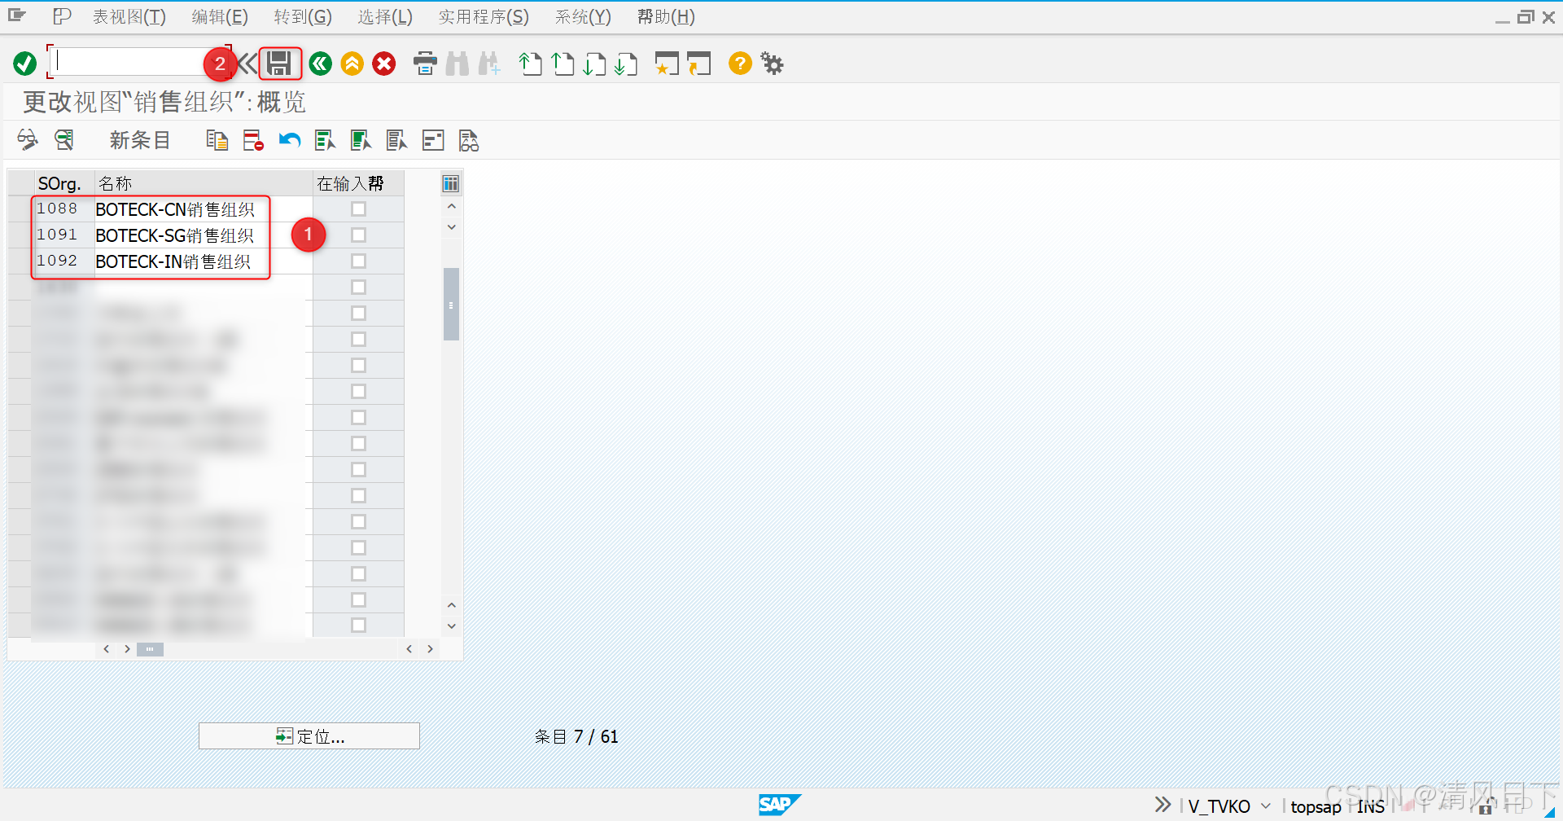Click the green Enter checkmark icon

25,64
